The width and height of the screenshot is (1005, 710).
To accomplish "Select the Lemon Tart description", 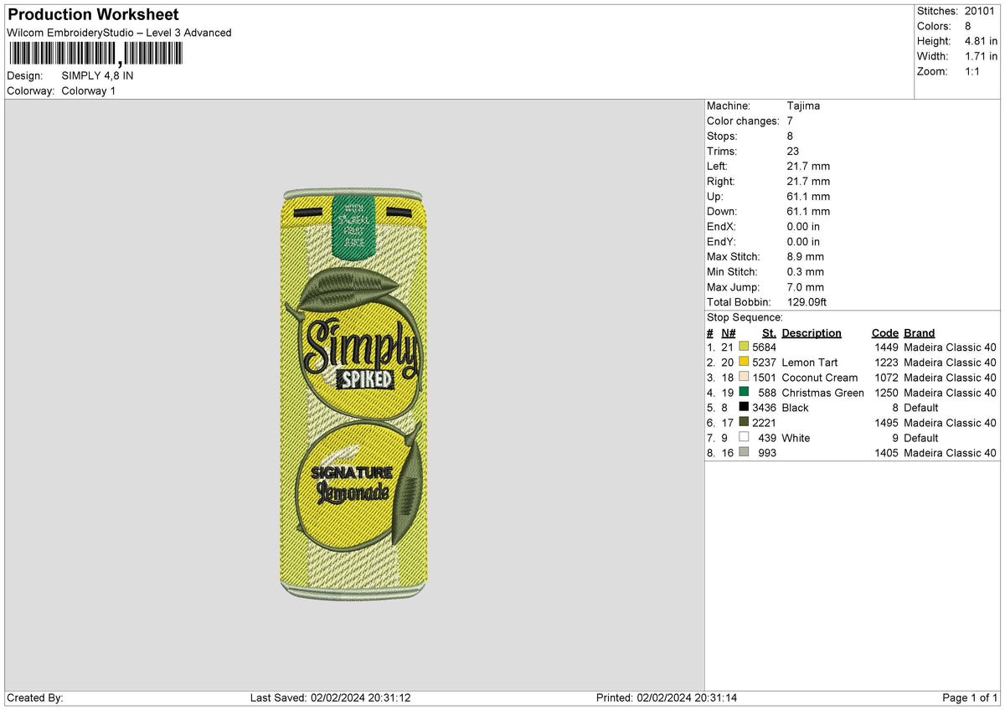I will coord(810,363).
